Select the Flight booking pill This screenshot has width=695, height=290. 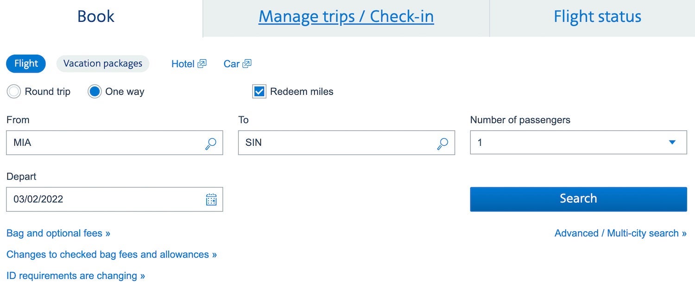tap(26, 64)
